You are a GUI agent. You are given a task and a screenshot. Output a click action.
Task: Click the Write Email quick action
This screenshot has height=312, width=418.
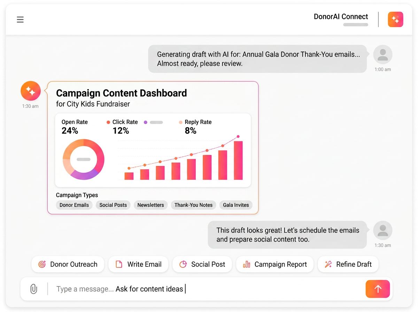pyautogui.click(x=138, y=264)
